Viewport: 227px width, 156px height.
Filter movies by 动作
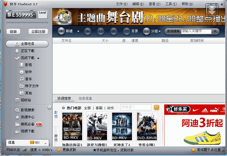(110, 108)
